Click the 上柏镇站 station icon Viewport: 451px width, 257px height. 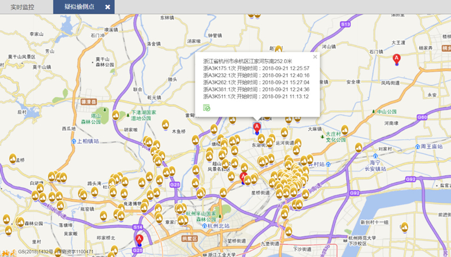74,141
